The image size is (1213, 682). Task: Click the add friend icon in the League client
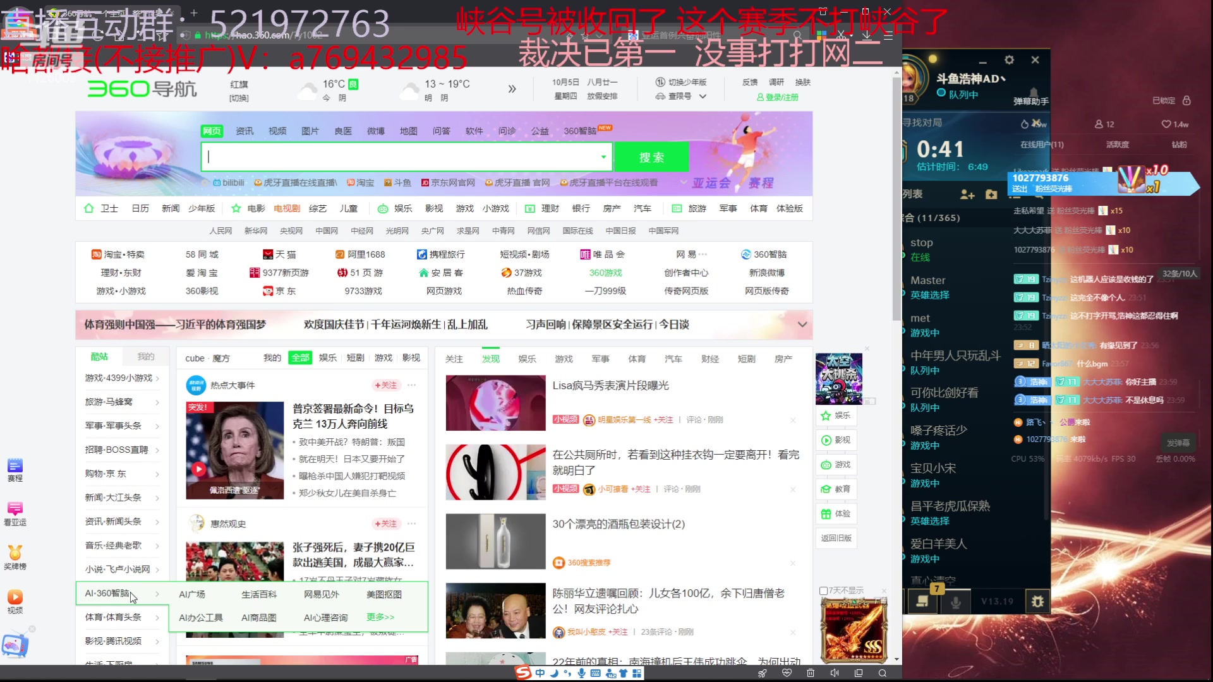[x=967, y=194]
